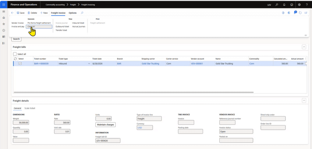Open the VEN-000061 vendor account link
This screenshot has height=149, width=312.
click(197, 64)
